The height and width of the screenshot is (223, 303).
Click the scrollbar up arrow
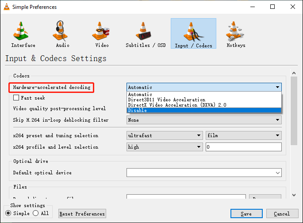coord(294,73)
